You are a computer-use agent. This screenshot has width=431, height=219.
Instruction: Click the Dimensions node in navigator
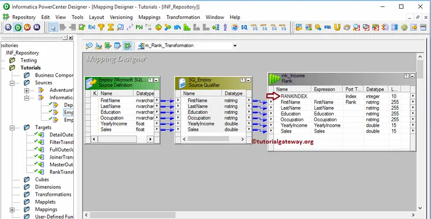coord(48,187)
